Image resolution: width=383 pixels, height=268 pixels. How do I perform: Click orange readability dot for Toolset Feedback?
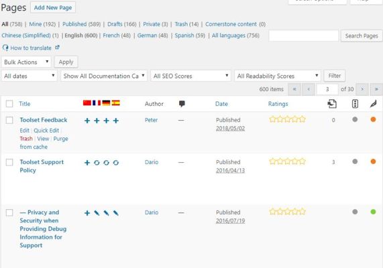[373, 119]
